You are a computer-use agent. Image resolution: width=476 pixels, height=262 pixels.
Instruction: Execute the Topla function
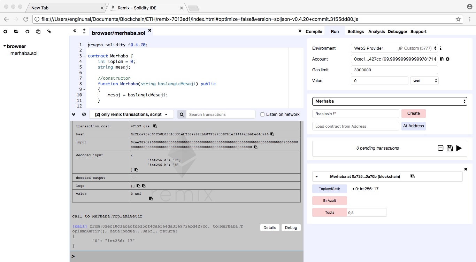[x=330, y=212]
